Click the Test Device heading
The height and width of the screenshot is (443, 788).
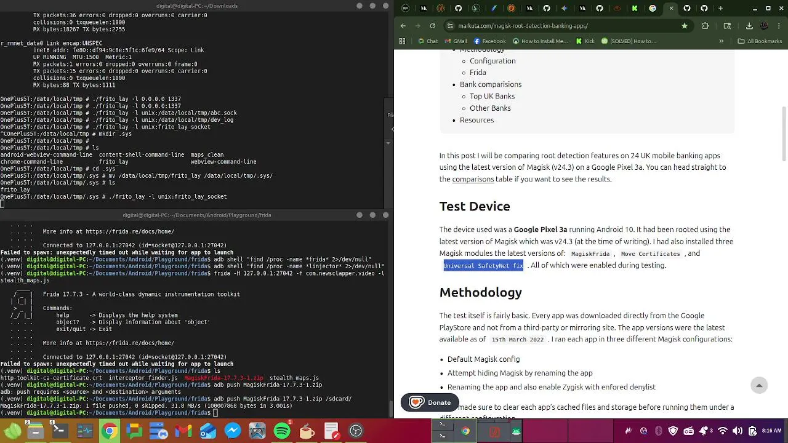pyautogui.click(x=475, y=207)
